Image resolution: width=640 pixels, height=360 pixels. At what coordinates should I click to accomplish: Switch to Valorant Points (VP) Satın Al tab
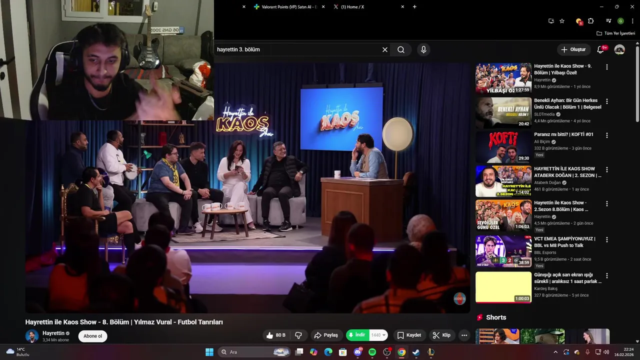(x=289, y=7)
